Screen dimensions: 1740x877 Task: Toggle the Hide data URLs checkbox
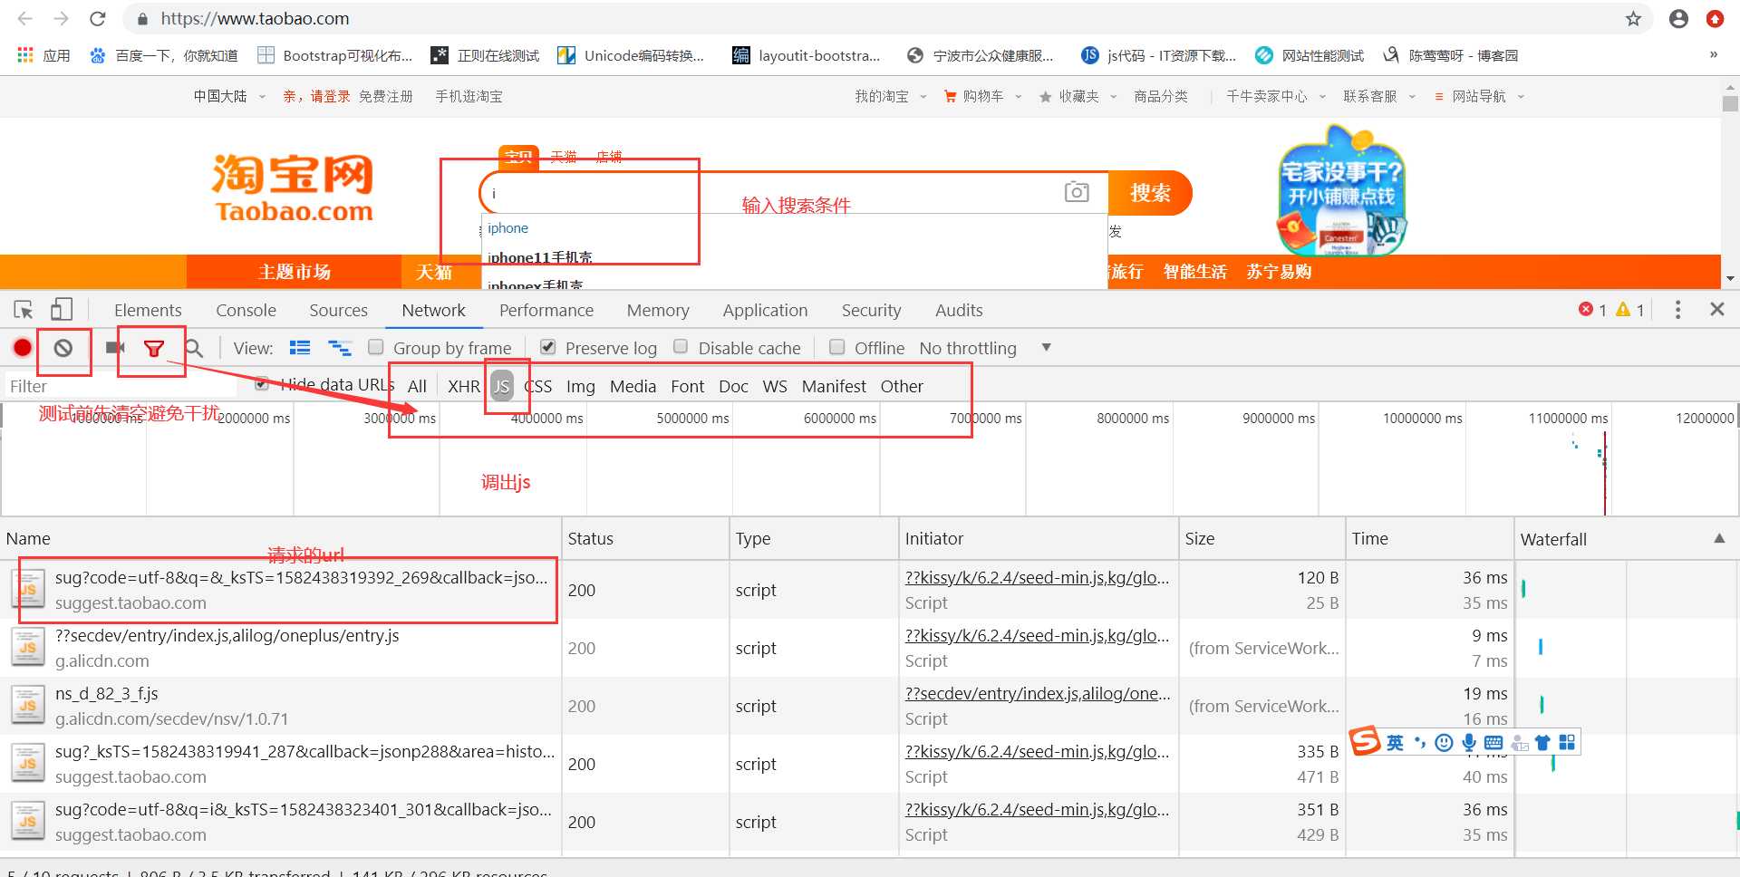[x=262, y=383]
